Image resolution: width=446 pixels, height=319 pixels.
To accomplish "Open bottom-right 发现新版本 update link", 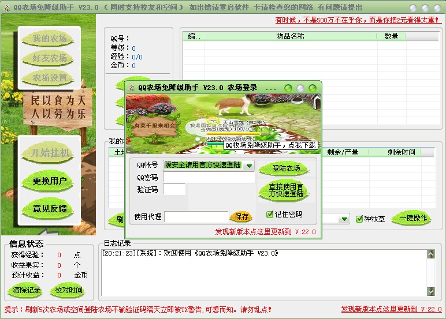I will click(x=391, y=309).
